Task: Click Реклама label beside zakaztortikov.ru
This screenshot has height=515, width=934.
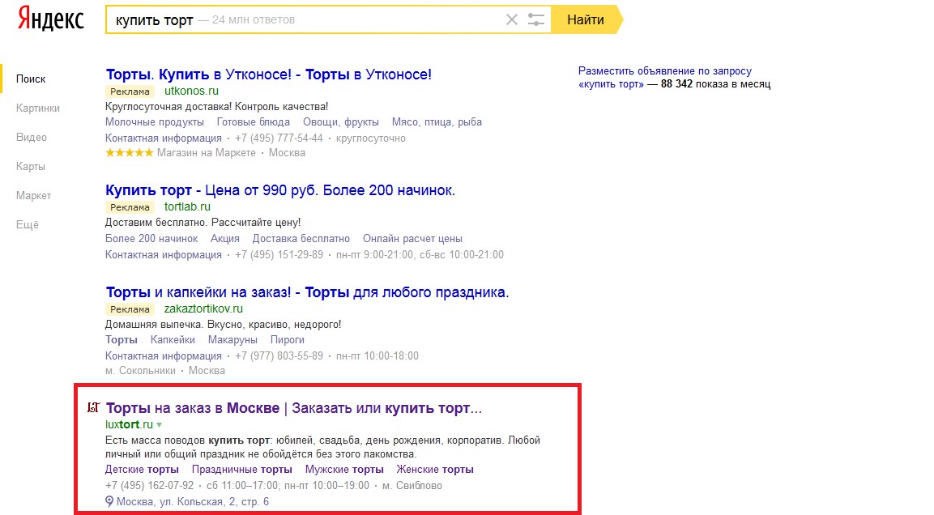Action: click(x=130, y=309)
